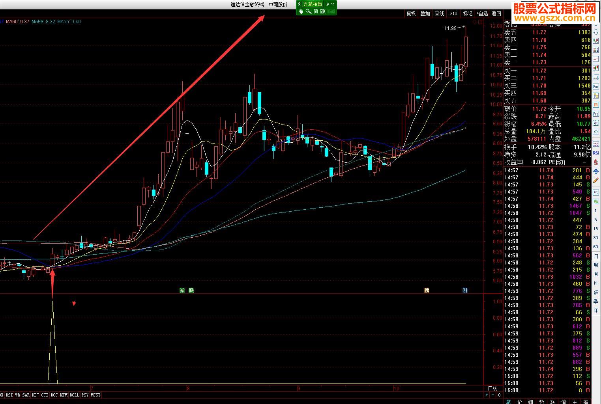This screenshot has width=601, height=404.
Task: Click the checklist report icon in sidebar
Action: click(x=596, y=41)
